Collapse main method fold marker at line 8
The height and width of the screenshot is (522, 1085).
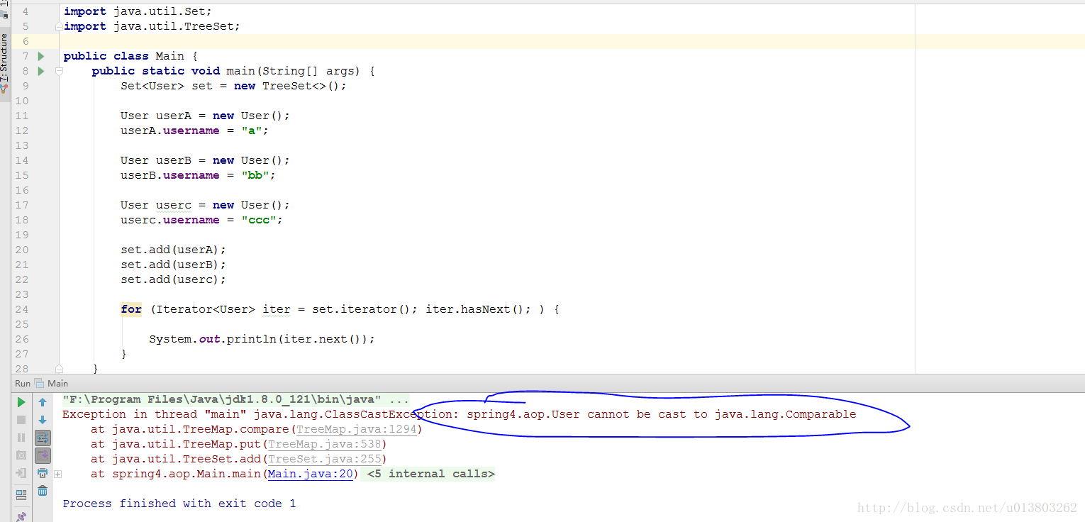[59, 71]
